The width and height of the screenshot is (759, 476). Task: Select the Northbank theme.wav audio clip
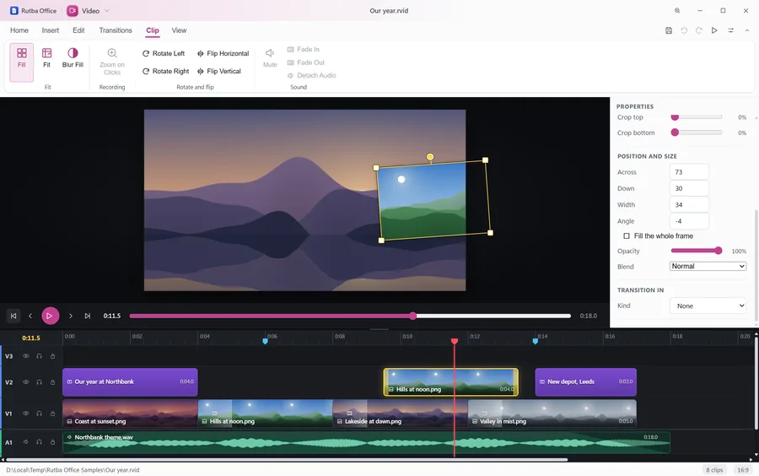coord(367,442)
